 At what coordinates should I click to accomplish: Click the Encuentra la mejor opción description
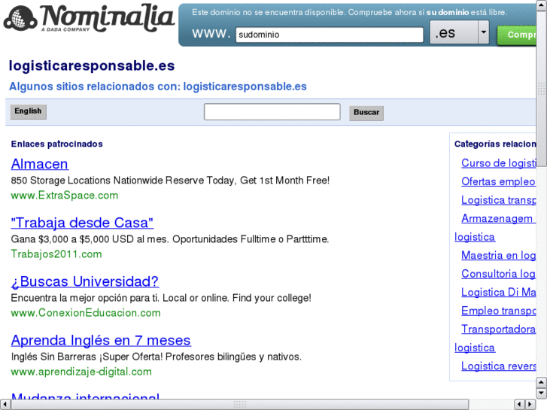click(x=161, y=298)
